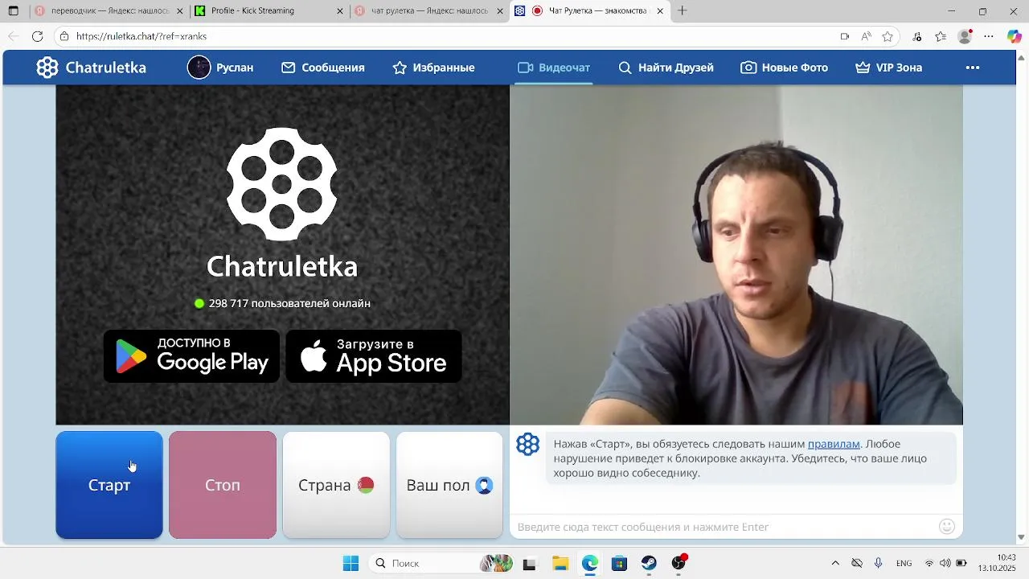Click the Chatruletka logo in header
Screen dimensions: 1029x579
click(91, 68)
